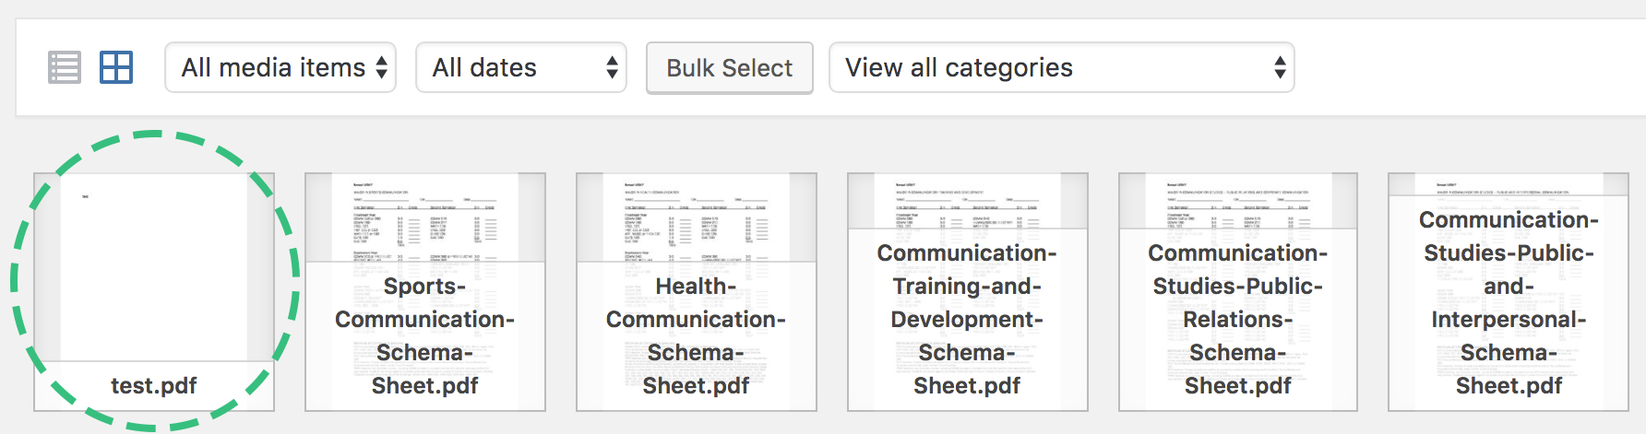Select the grid view icon
This screenshot has width=1646, height=434.
pos(116,67)
